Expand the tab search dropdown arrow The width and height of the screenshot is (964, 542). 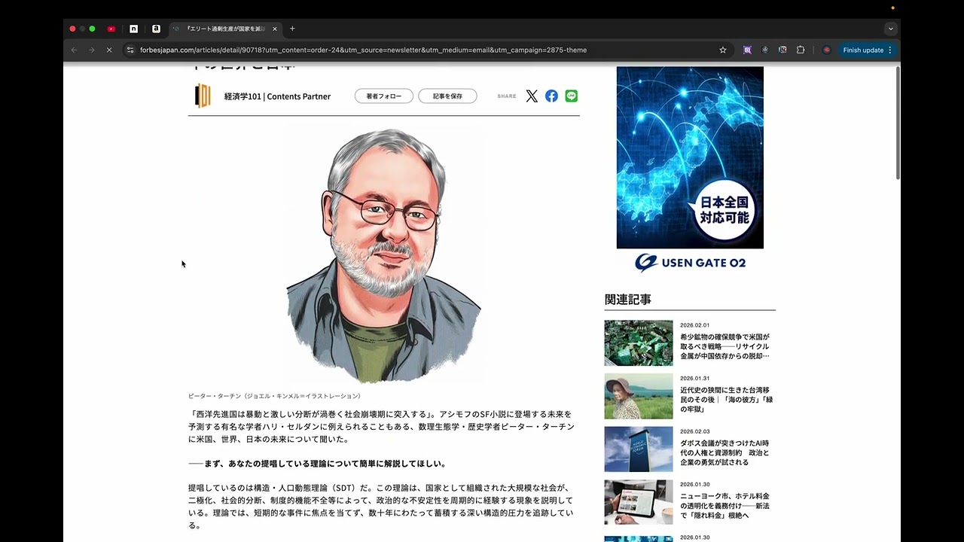click(891, 29)
